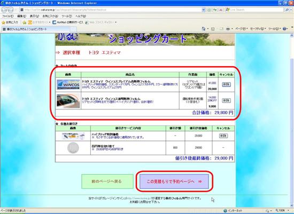Expand the address bar URL dropdown arrow

(204, 10)
